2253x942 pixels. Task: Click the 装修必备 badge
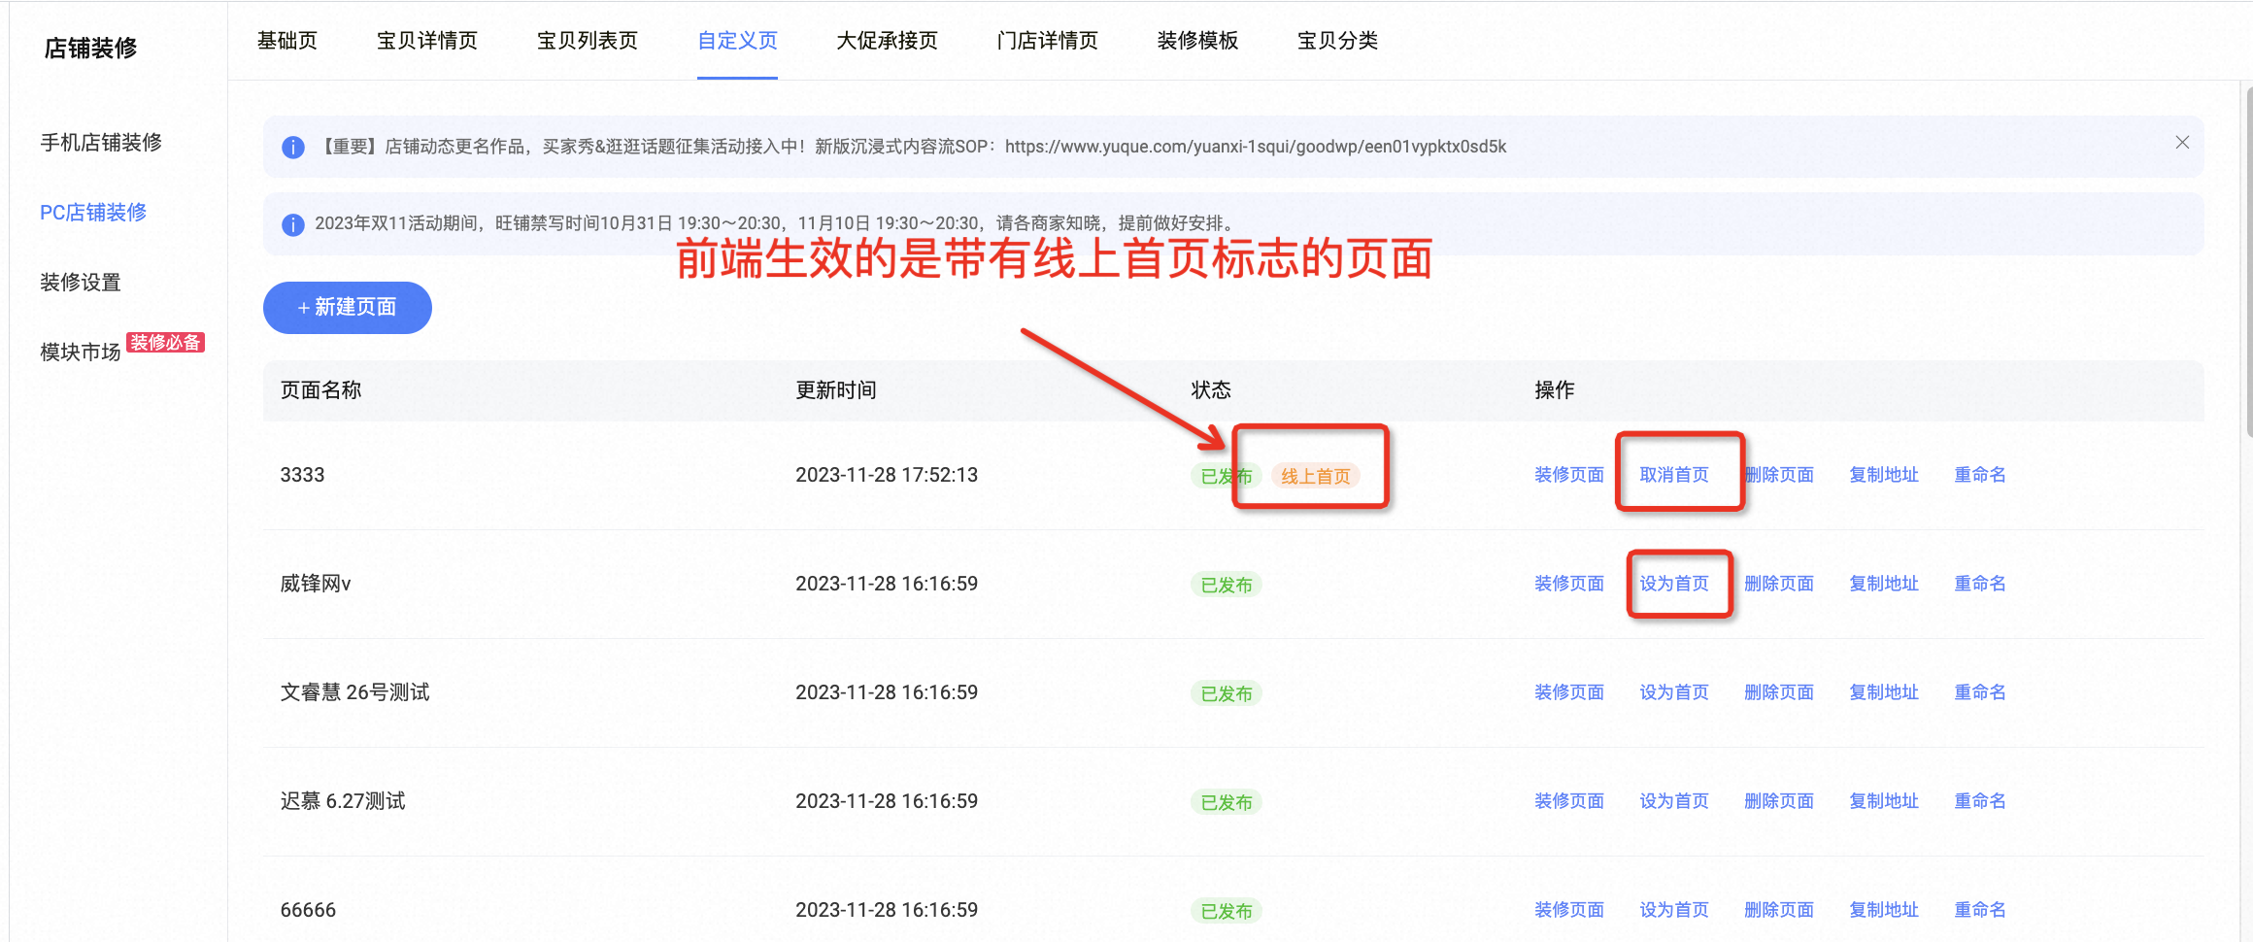(x=166, y=343)
